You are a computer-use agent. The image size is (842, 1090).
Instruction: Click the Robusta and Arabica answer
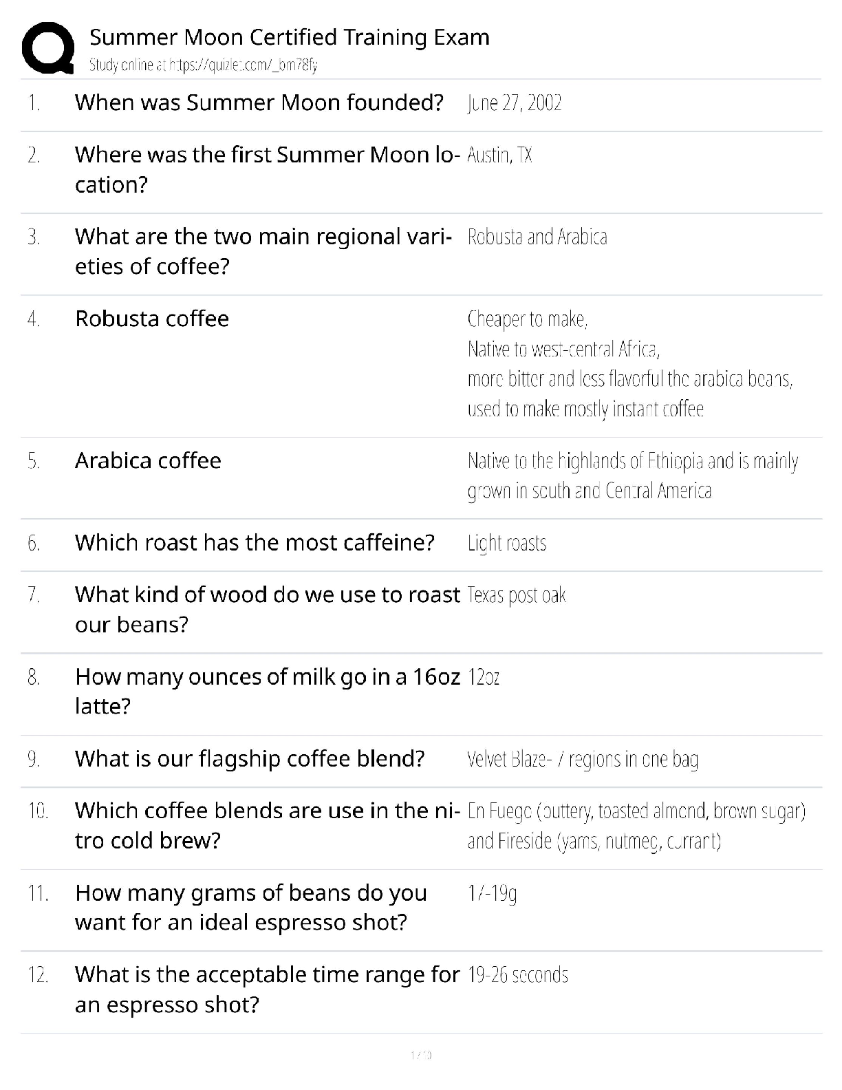click(x=537, y=237)
